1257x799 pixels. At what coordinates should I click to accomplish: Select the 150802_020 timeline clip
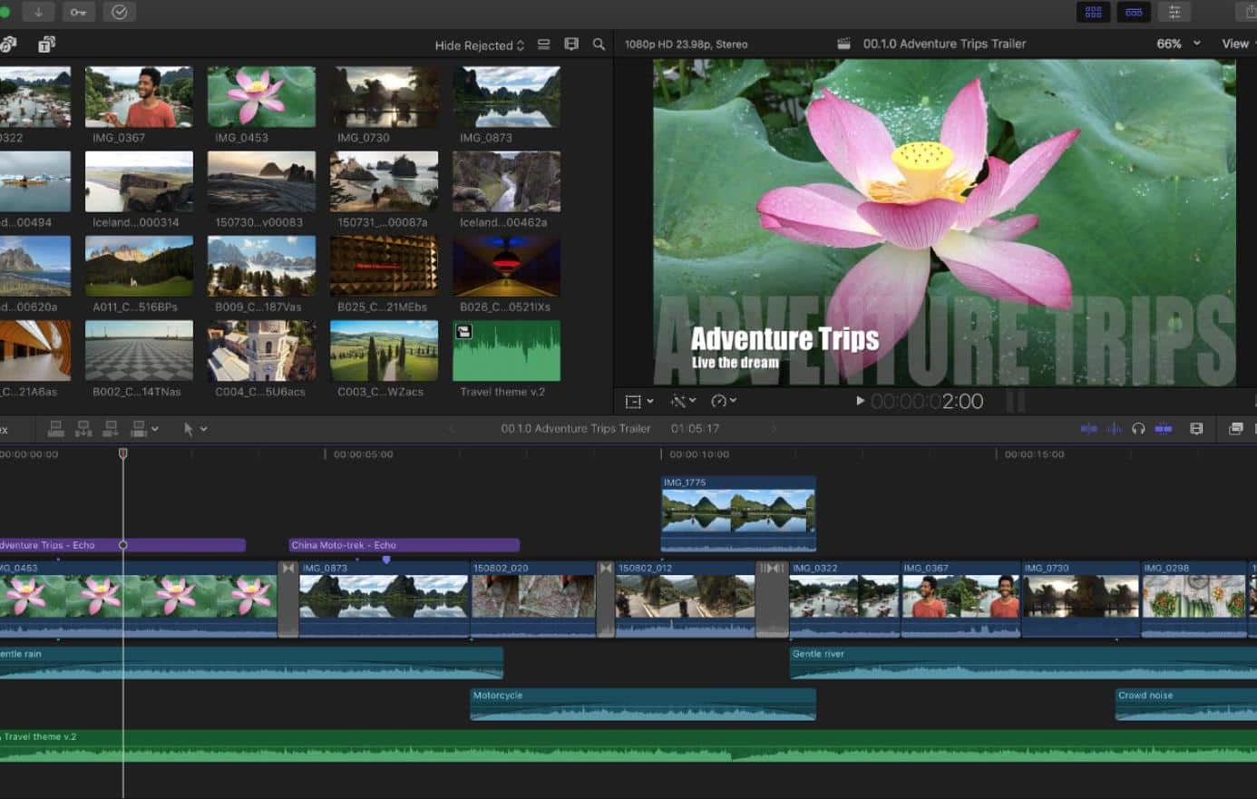[x=533, y=599]
